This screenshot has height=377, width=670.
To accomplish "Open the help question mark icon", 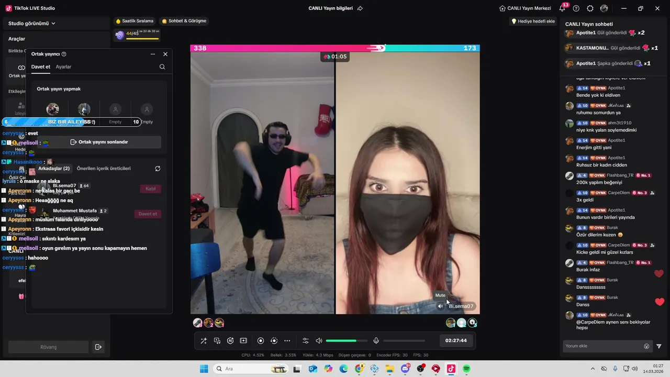I will click(576, 8).
